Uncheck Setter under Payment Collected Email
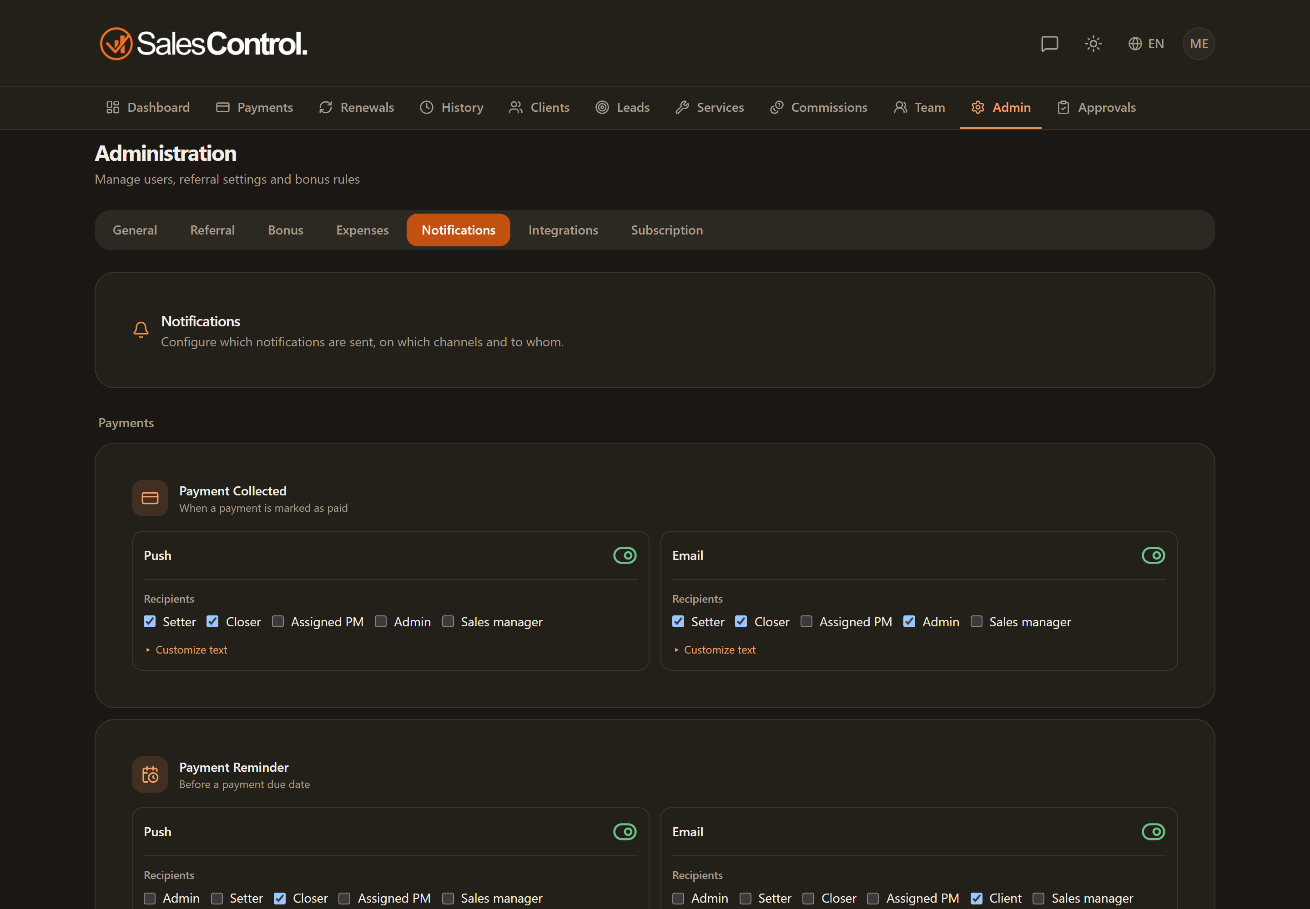The width and height of the screenshot is (1310, 909). [678, 621]
